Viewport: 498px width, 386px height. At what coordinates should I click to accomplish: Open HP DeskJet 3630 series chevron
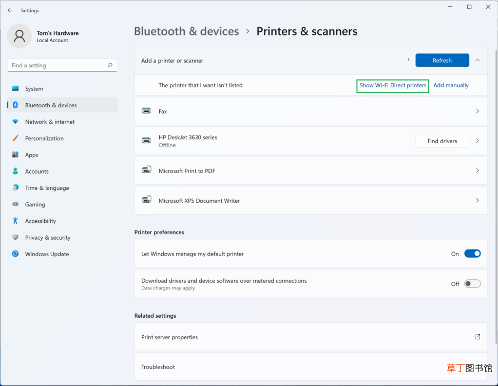pyautogui.click(x=477, y=141)
